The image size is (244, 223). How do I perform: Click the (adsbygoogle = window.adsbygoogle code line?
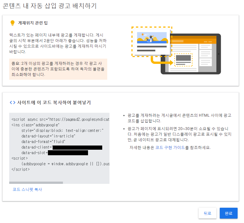pyautogui.click(x=65, y=164)
